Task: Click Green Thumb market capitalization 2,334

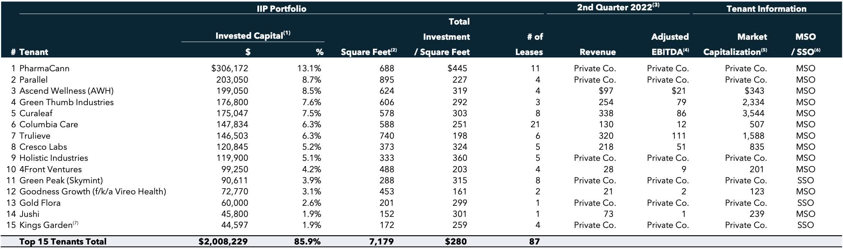Action: (x=753, y=102)
